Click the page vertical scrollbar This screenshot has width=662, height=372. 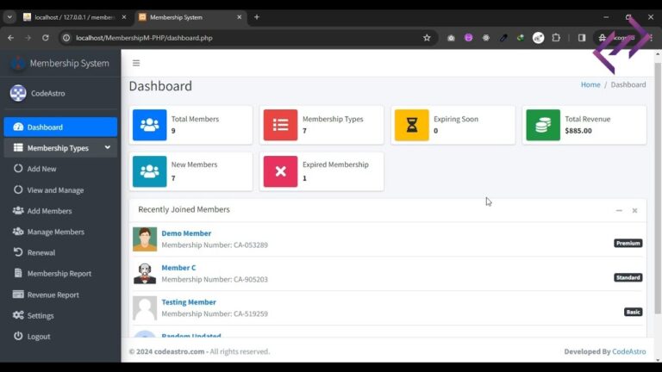coord(658,188)
